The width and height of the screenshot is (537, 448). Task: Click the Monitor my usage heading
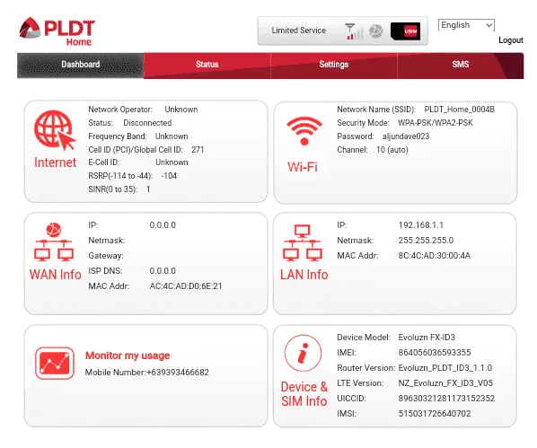point(128,356)
